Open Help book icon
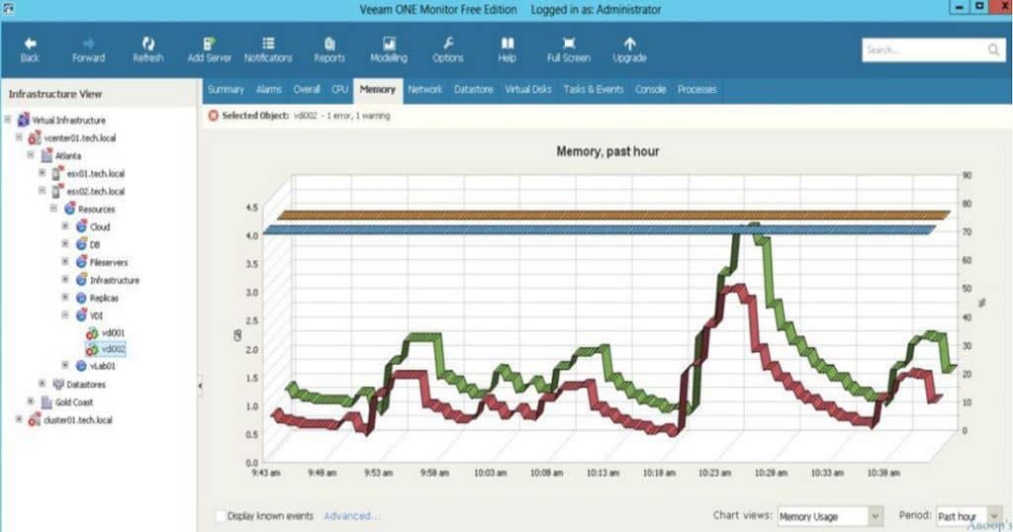Screen dimensions: 1013x532 (507, 44)
